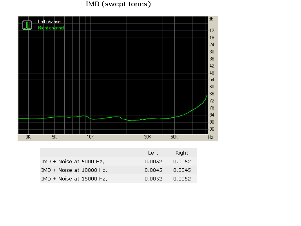
Task: Click the dB unit label on the axis
Action: [x=211, y=19]
